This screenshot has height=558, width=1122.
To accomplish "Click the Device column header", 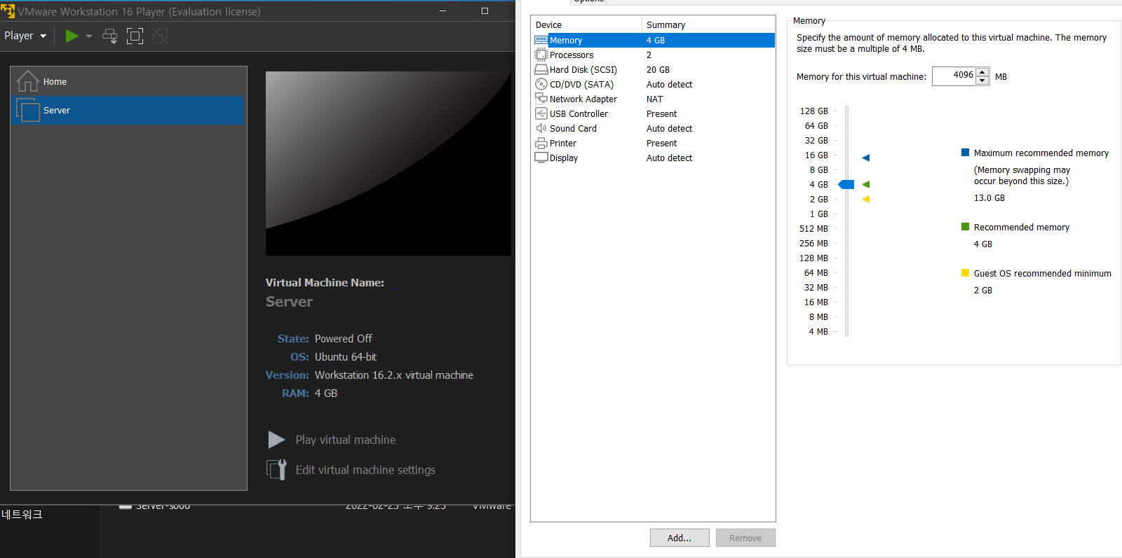I will 586,25.
